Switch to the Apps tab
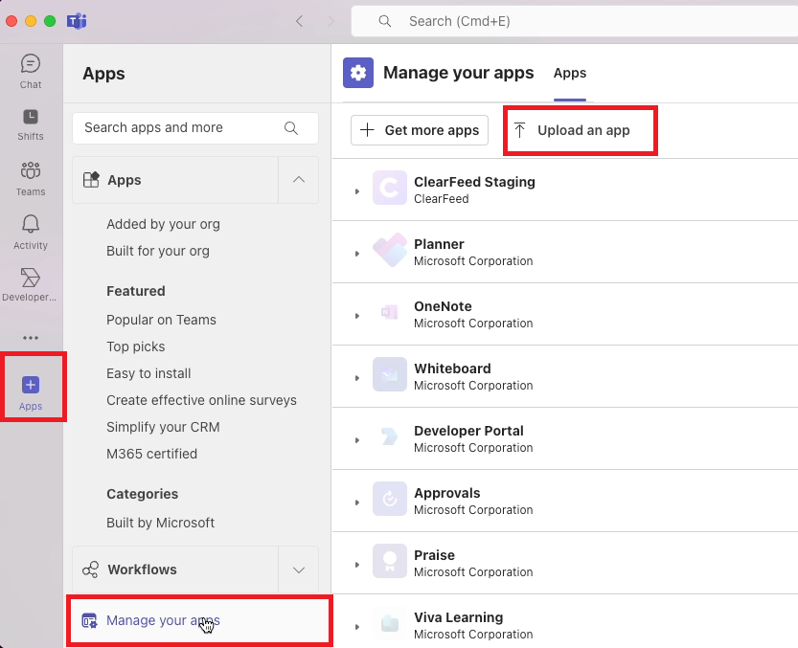This screenshot has width=798, height=648. pyautogui.click(x=570, y=73)
